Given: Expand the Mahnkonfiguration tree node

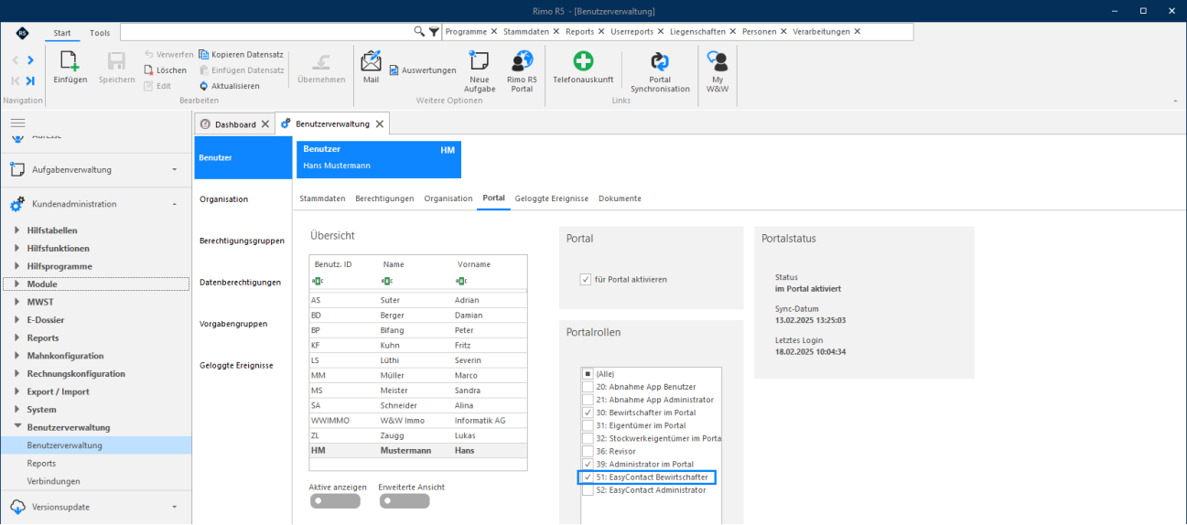Looking at the screenshot, I should tap(17, 356).
